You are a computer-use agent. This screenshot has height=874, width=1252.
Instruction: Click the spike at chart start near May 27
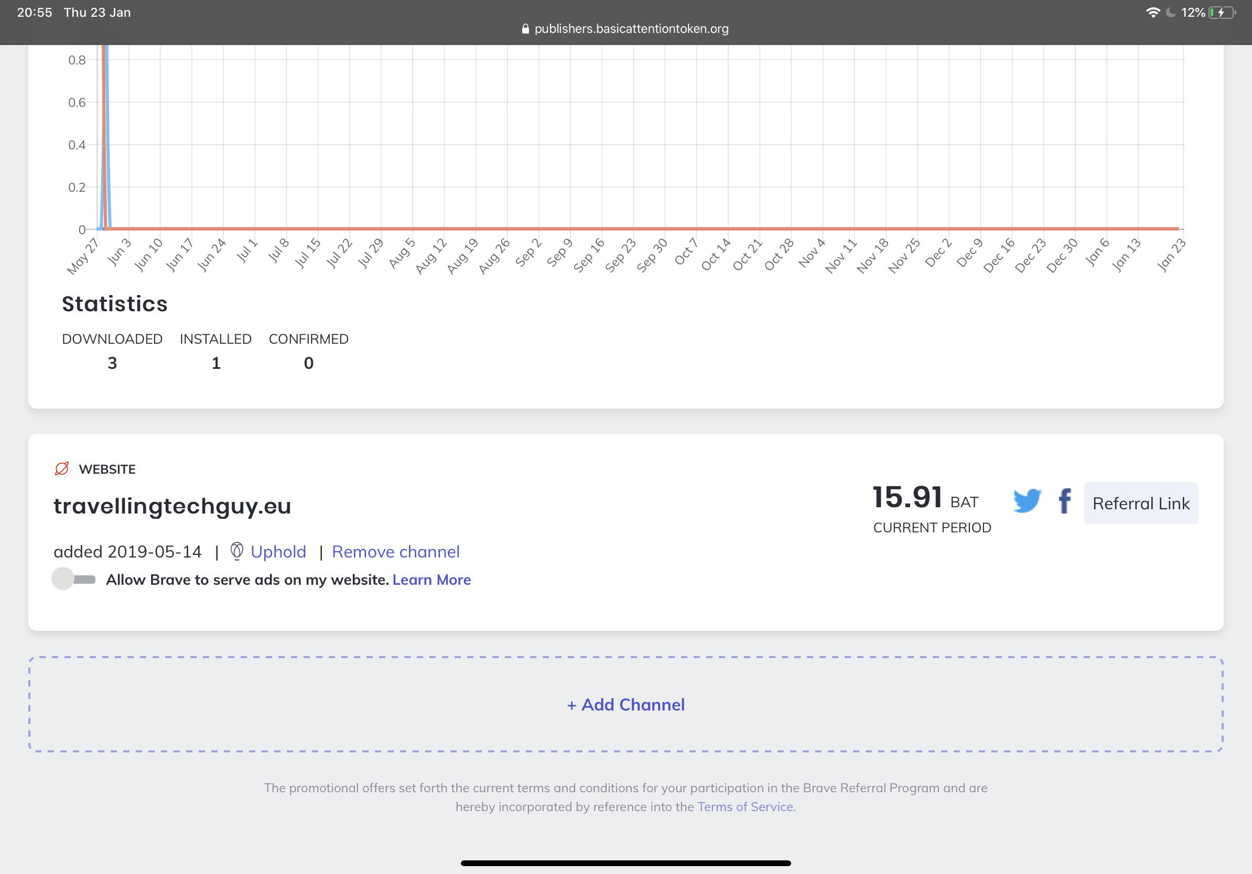105,136
